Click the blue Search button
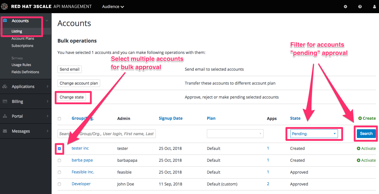Screen dimensions: 379x194 tap(366, 134)
